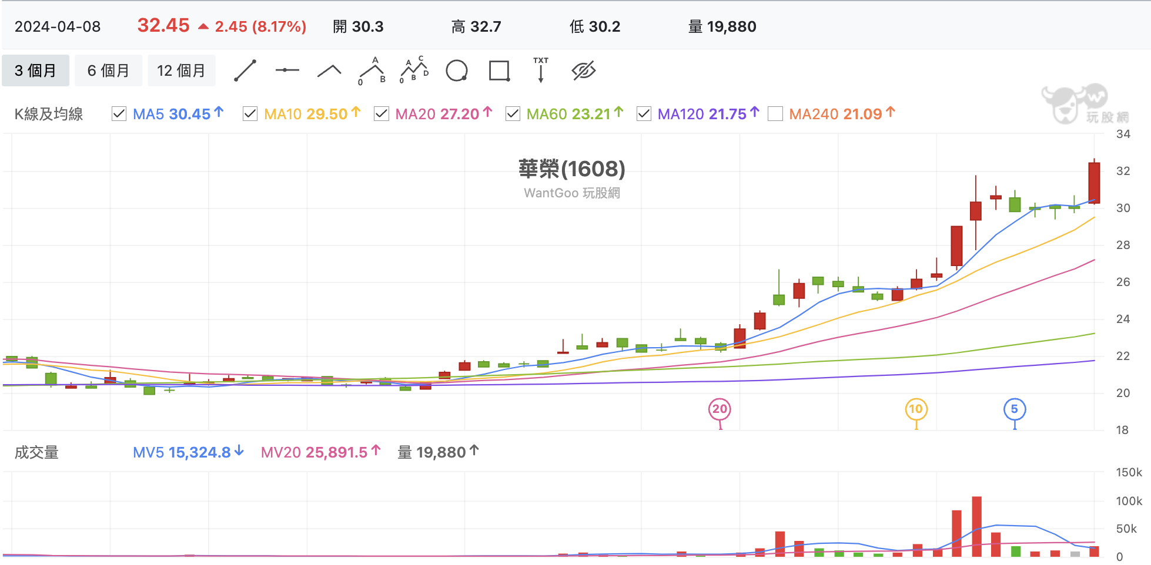Enable the MA240 moving average checkbox
Image resolution: width=1151 pixels, height=565 pixels.
[775, 114]
